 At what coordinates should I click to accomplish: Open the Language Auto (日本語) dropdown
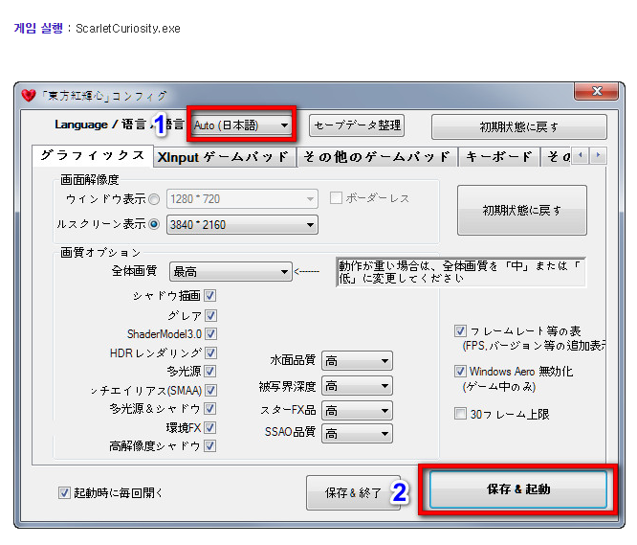tap(241, 125)
